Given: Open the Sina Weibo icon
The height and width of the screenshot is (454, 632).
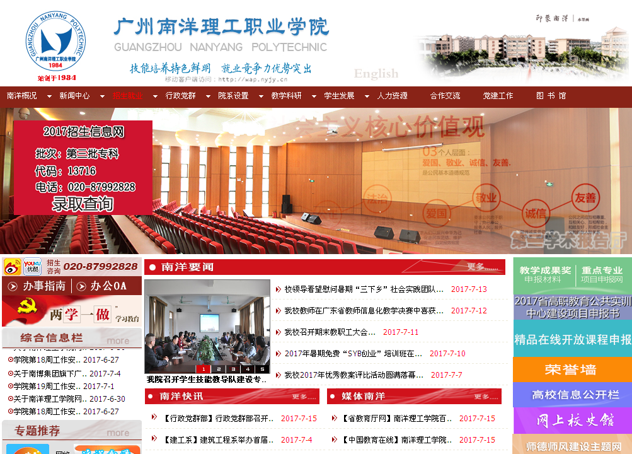Looking at the screenshot, I should pyautogui.click(x=12, y=267).
